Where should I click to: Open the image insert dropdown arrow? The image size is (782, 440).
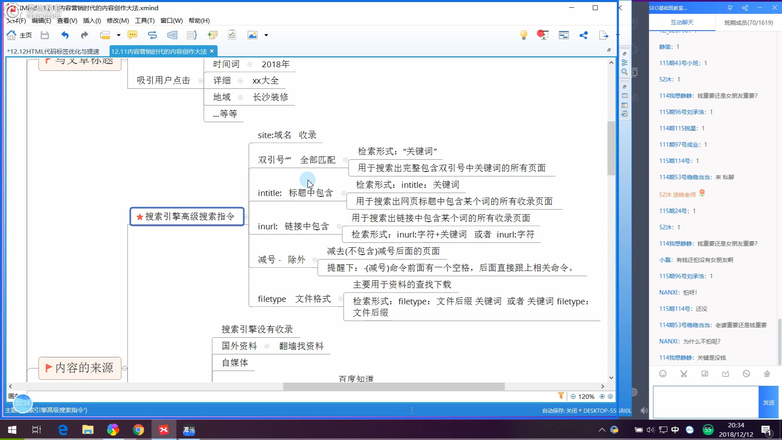266,35
